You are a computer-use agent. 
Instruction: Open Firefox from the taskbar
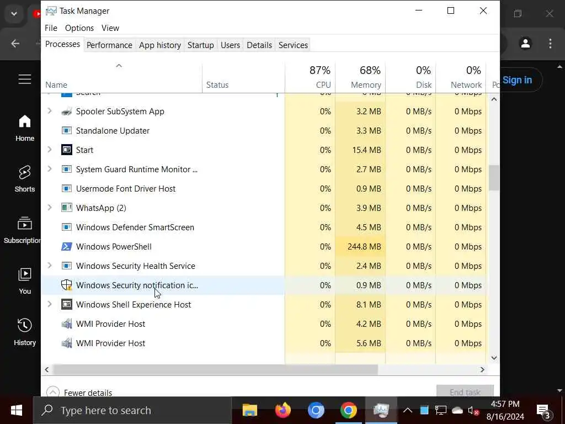pos(283,410)
